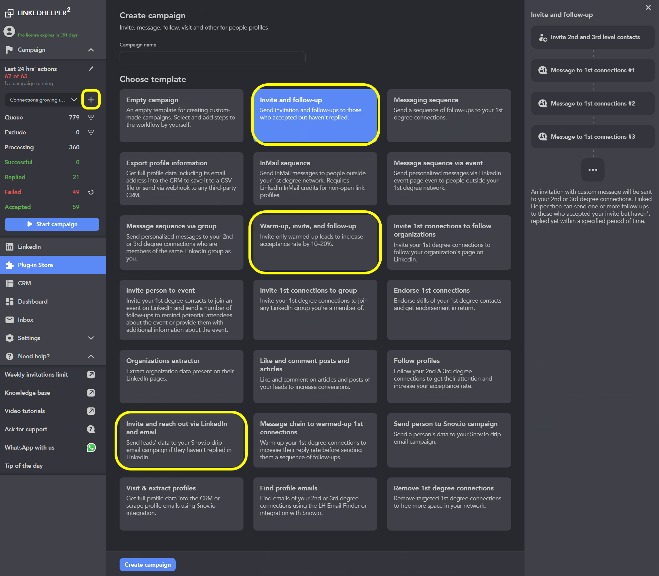Open the user profile avatar
The height and width of the screenshot is (576, 659).
pos(9,32)
